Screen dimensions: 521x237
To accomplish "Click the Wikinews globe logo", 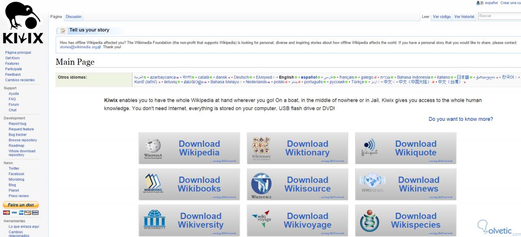I will 373,183.
